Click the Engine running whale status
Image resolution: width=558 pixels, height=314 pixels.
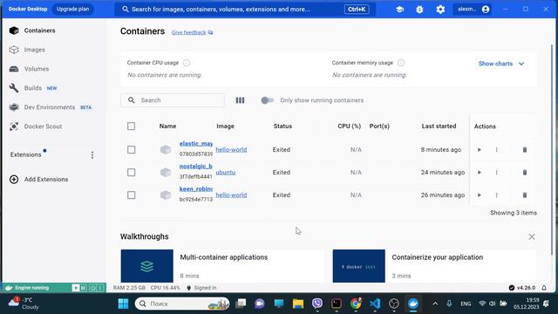point(27,288)
